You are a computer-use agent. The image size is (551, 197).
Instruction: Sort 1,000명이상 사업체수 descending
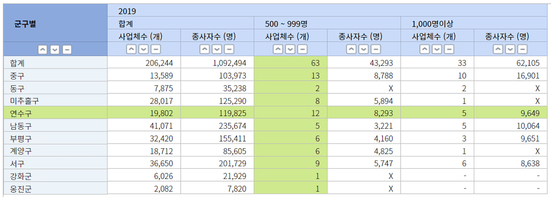[437, 49]
